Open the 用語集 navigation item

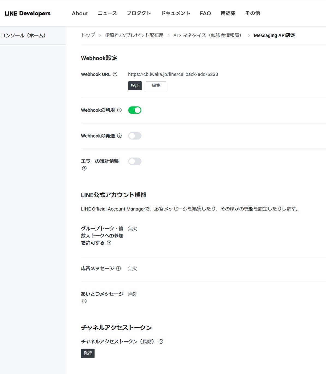point(228,13)
